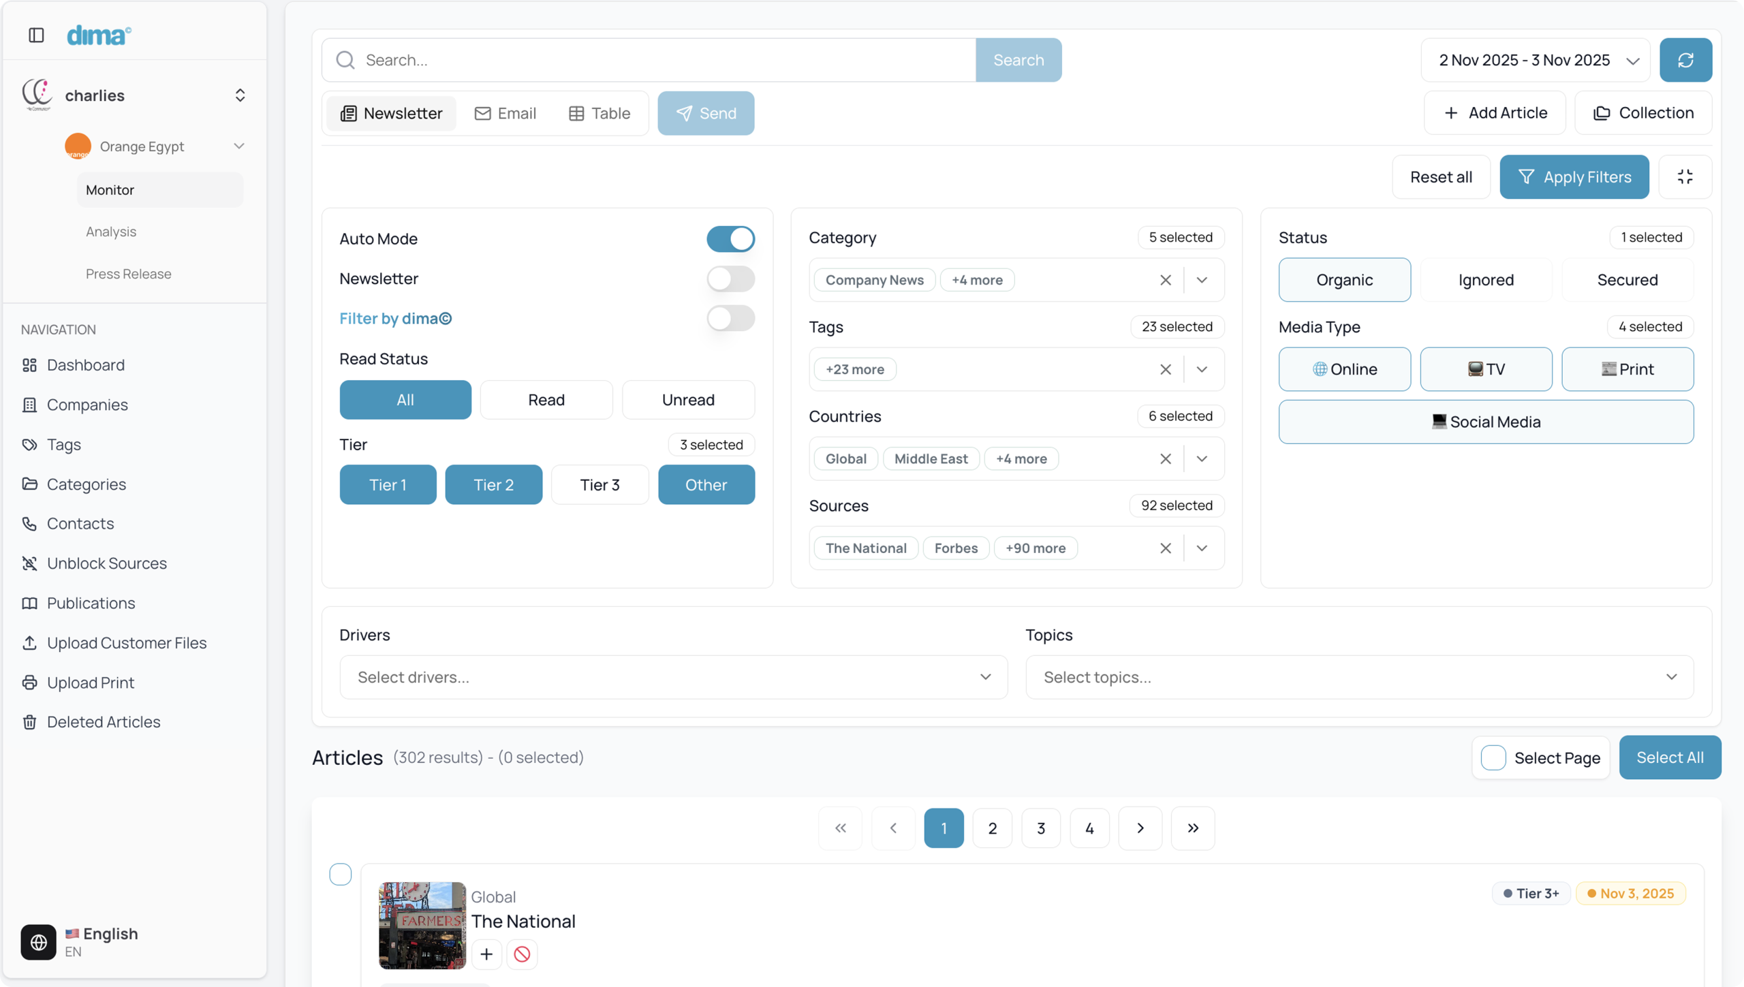
Task: Turn off the Auto Mode toggle
Action: click(730, 239)
